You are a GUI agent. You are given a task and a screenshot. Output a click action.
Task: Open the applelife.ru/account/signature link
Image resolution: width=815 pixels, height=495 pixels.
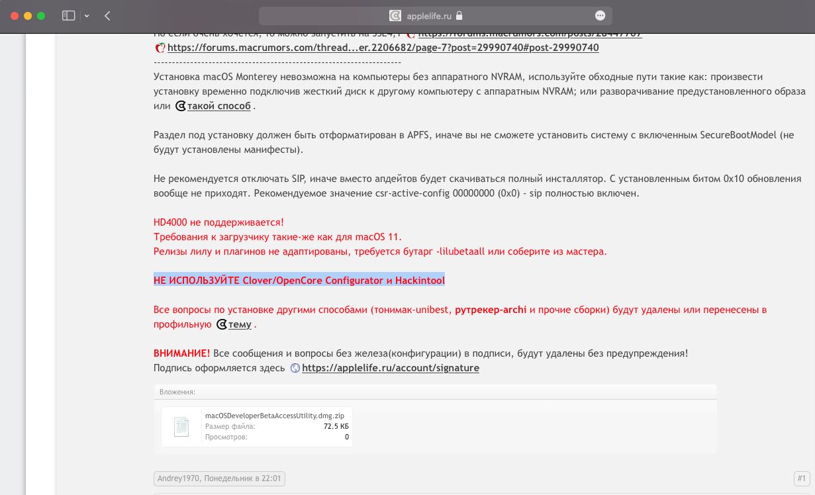tap(391, 368)
